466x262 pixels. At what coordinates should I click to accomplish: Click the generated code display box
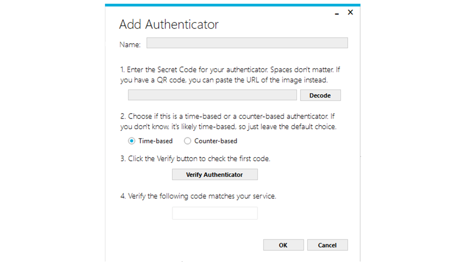tap(215, 213)
